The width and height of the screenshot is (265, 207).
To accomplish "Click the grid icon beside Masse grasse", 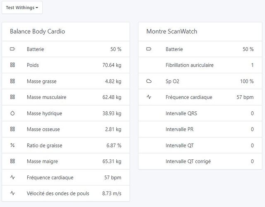I will 12,81.
